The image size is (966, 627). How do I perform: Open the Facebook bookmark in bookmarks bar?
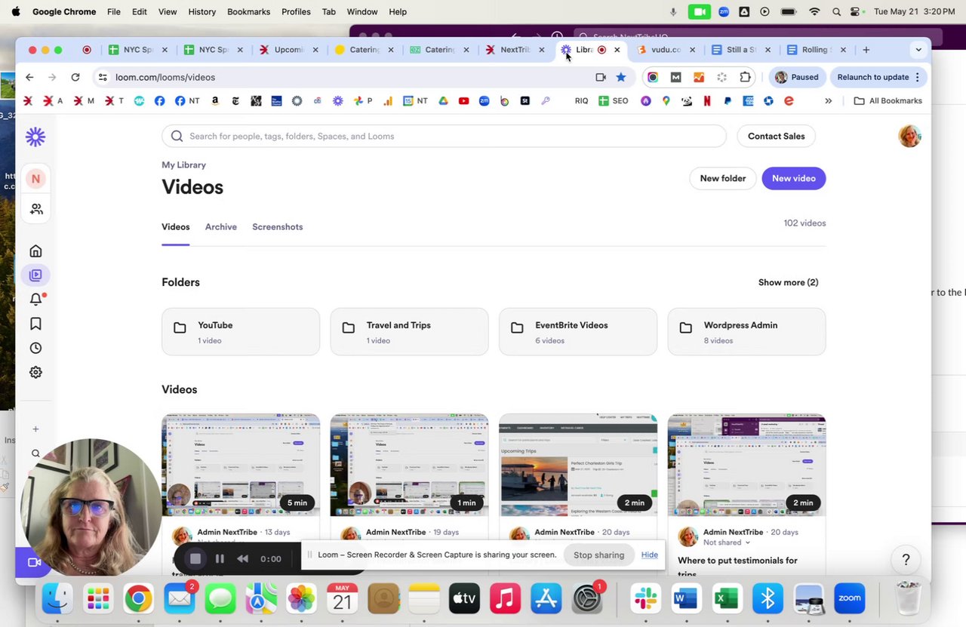click(x=159, y=100)
